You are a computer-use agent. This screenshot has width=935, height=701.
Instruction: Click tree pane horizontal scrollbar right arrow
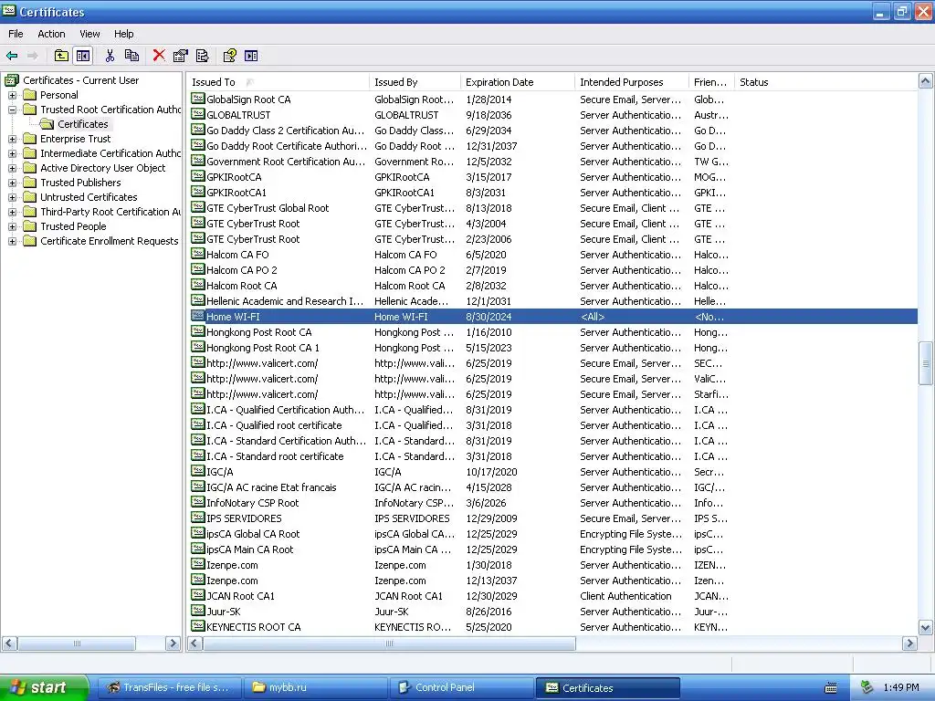point(173,643)
